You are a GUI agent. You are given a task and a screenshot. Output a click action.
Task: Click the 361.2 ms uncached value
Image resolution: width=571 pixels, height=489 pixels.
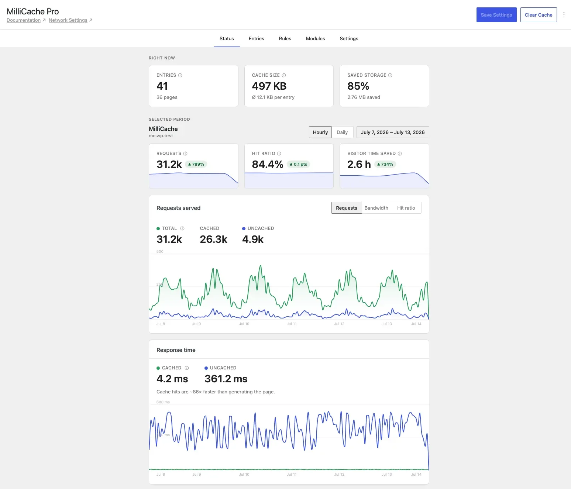coord(226,379)
